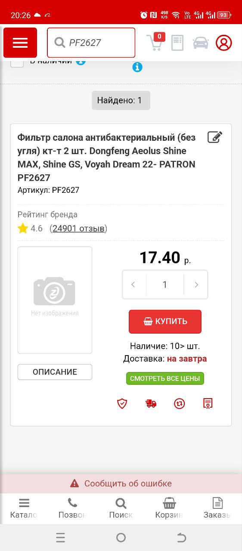The image size is (242, 551).
Task: Toggle the 'В наличии' checkbox
Action: (x=17, y=62)
